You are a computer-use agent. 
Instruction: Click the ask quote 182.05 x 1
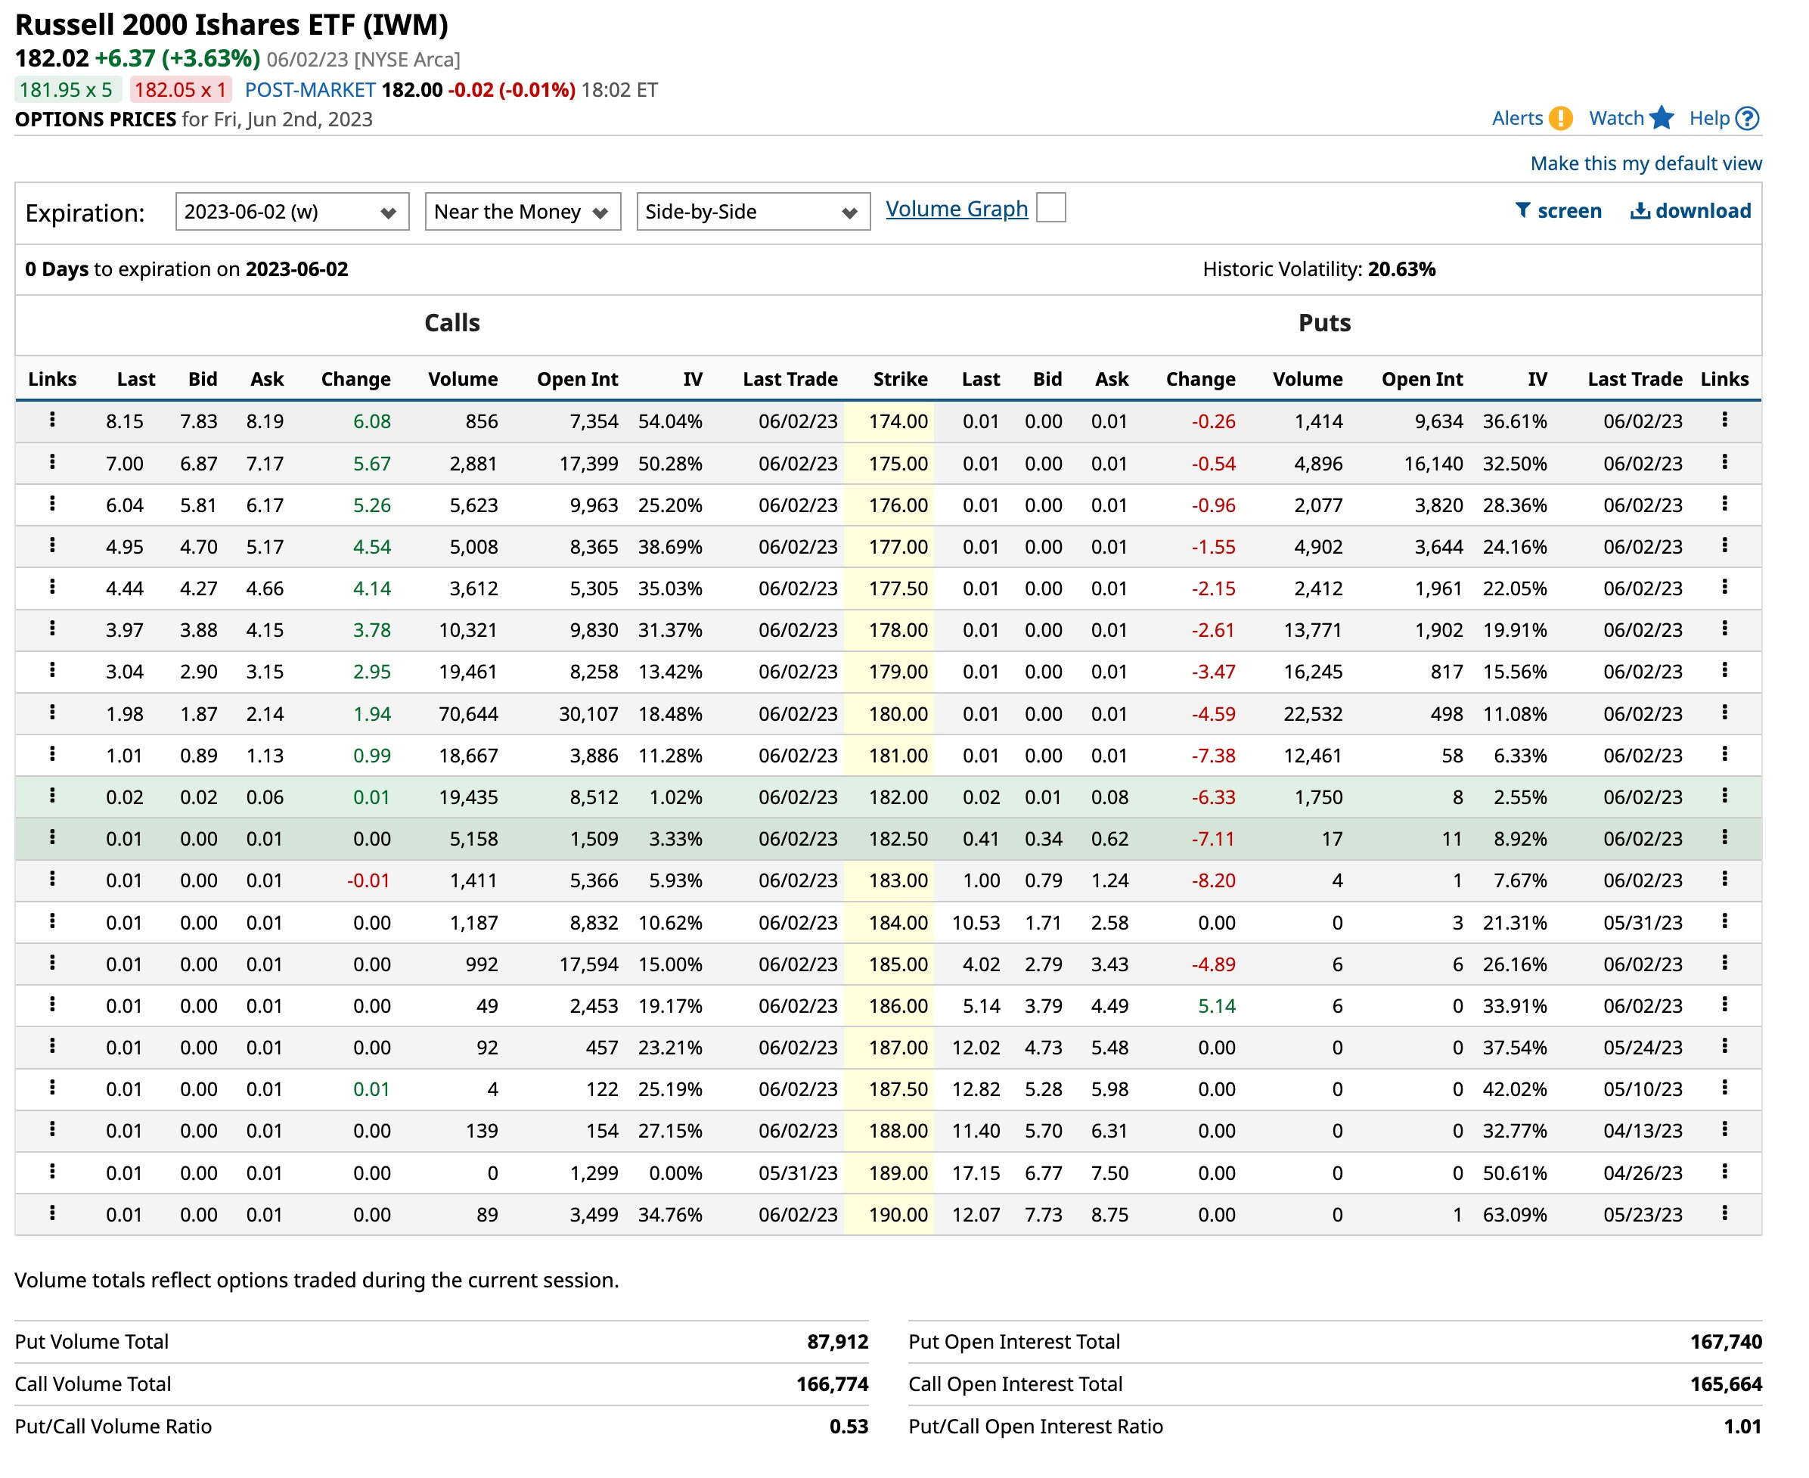(181, 89)
